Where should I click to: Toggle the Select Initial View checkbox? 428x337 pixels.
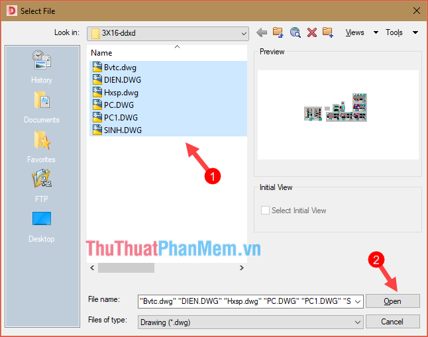coord(265,211)
